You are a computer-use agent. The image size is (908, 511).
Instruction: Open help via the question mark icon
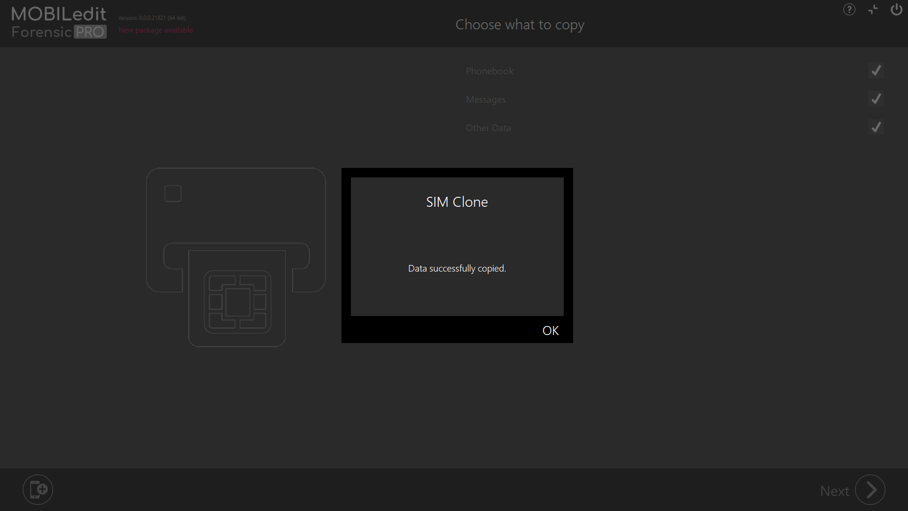pos(849,9)
